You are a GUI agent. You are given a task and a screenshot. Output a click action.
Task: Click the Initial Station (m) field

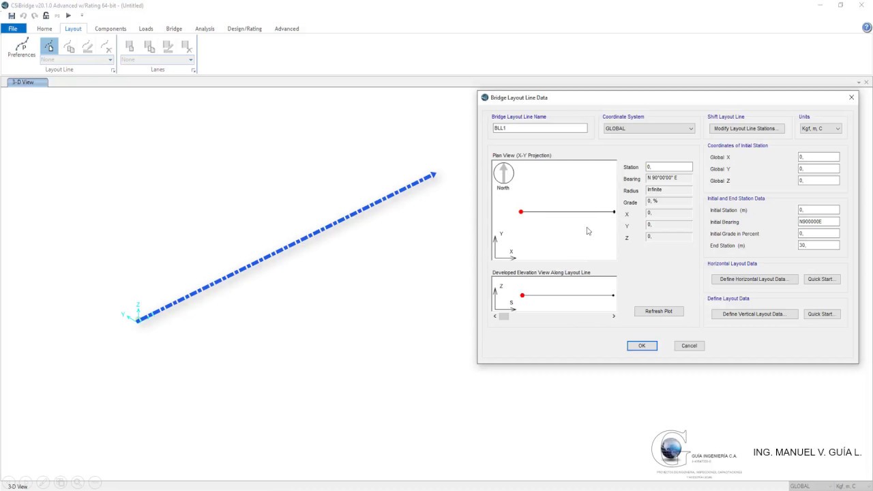[818, 210]
